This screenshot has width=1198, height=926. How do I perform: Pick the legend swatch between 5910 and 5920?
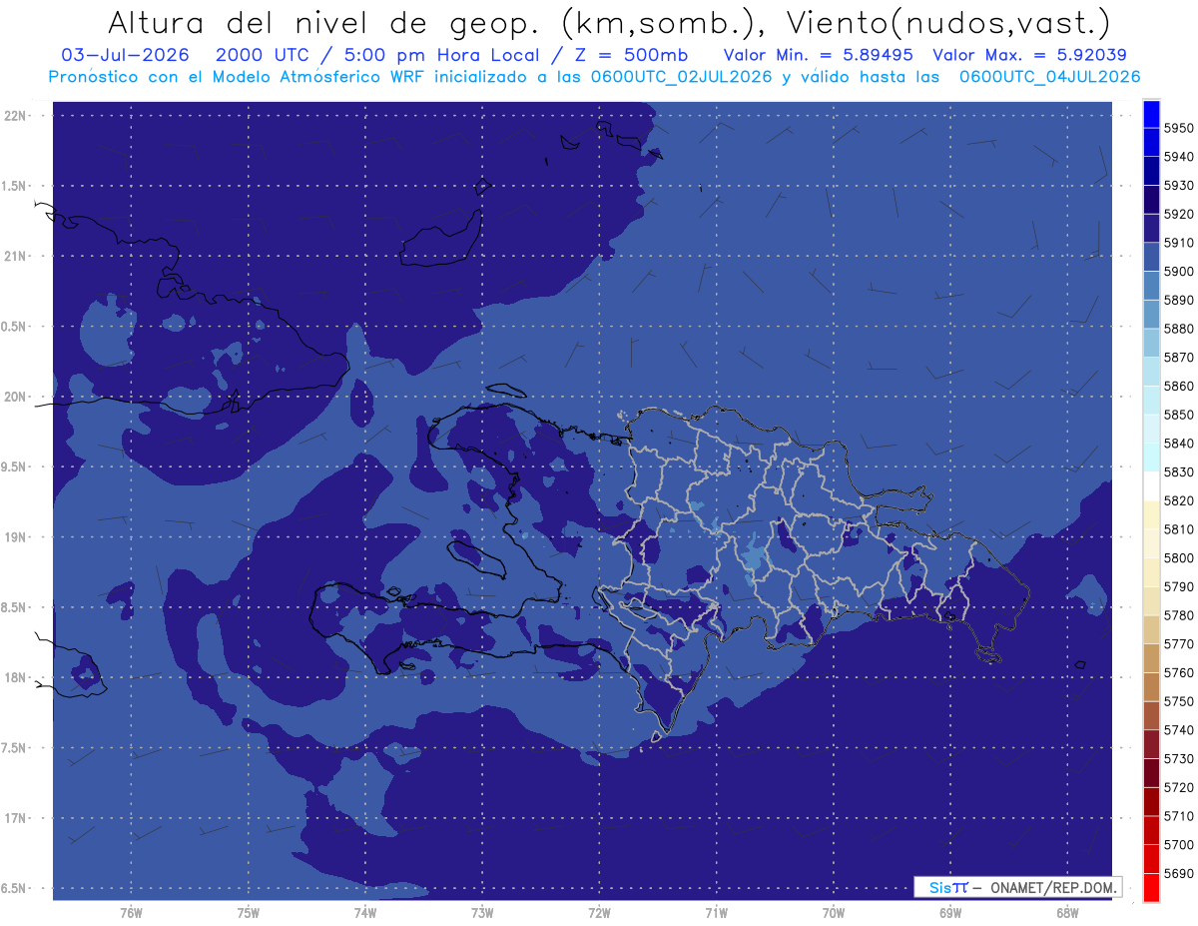[1151, 229]
